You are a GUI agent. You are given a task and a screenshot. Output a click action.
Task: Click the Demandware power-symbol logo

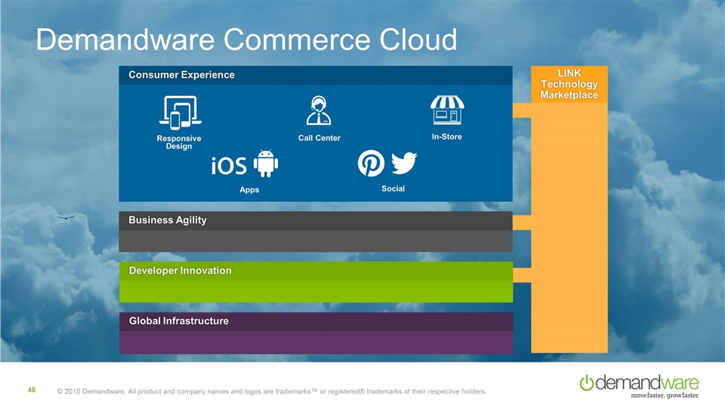click(588, 383)
